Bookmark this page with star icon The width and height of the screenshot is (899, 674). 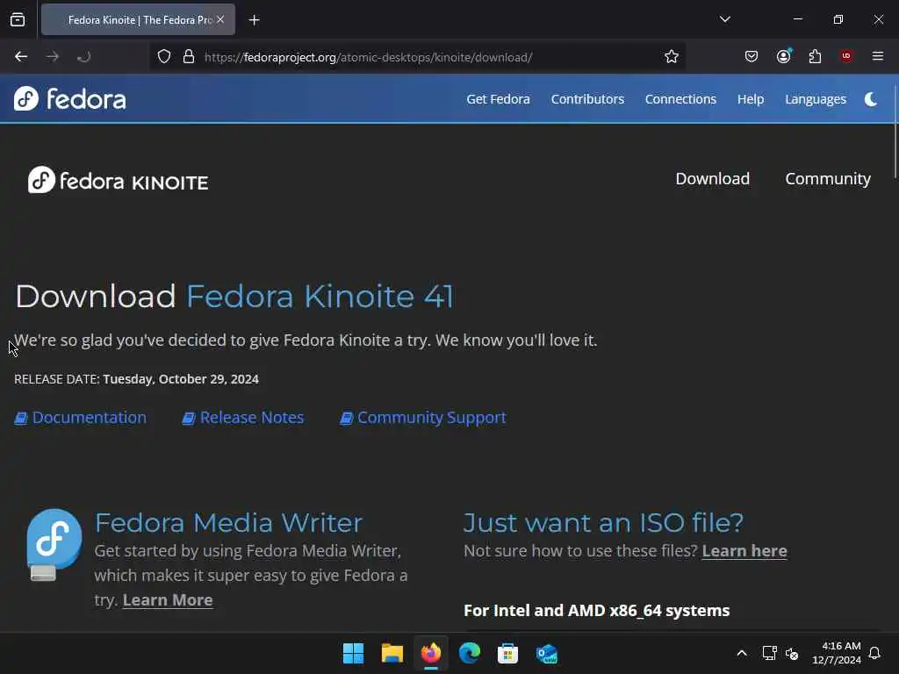pos(672,57)
